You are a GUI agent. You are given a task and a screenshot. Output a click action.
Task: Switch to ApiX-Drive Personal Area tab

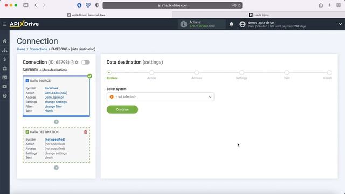click(x=86, y=15)
